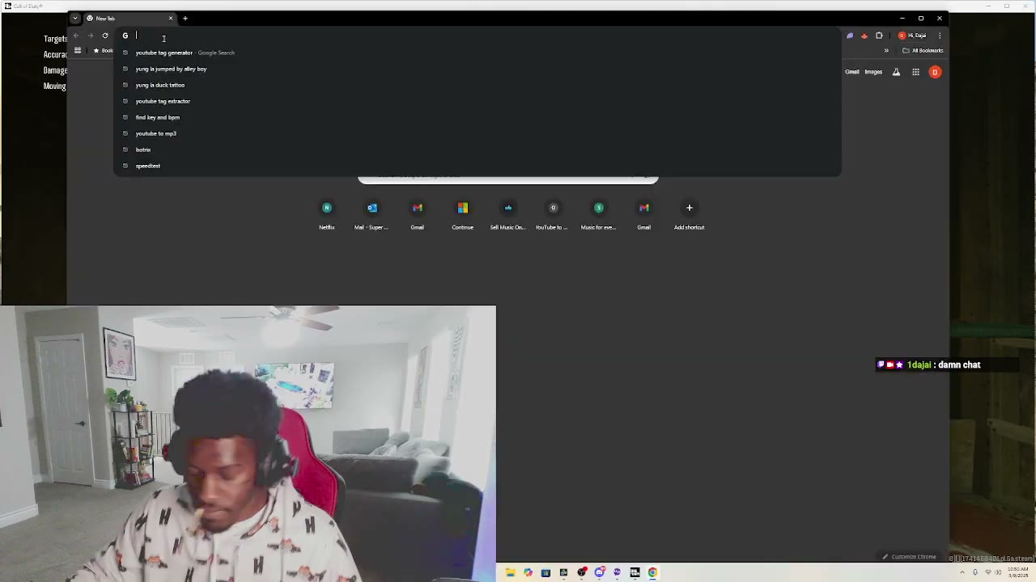Click the Add shortcut plus tile

tap(689, 209)
